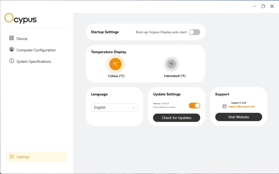The image size is (279, 174).
Task: Close the Ocypus window
Action: pyautogui.click(x=272, y=6)
